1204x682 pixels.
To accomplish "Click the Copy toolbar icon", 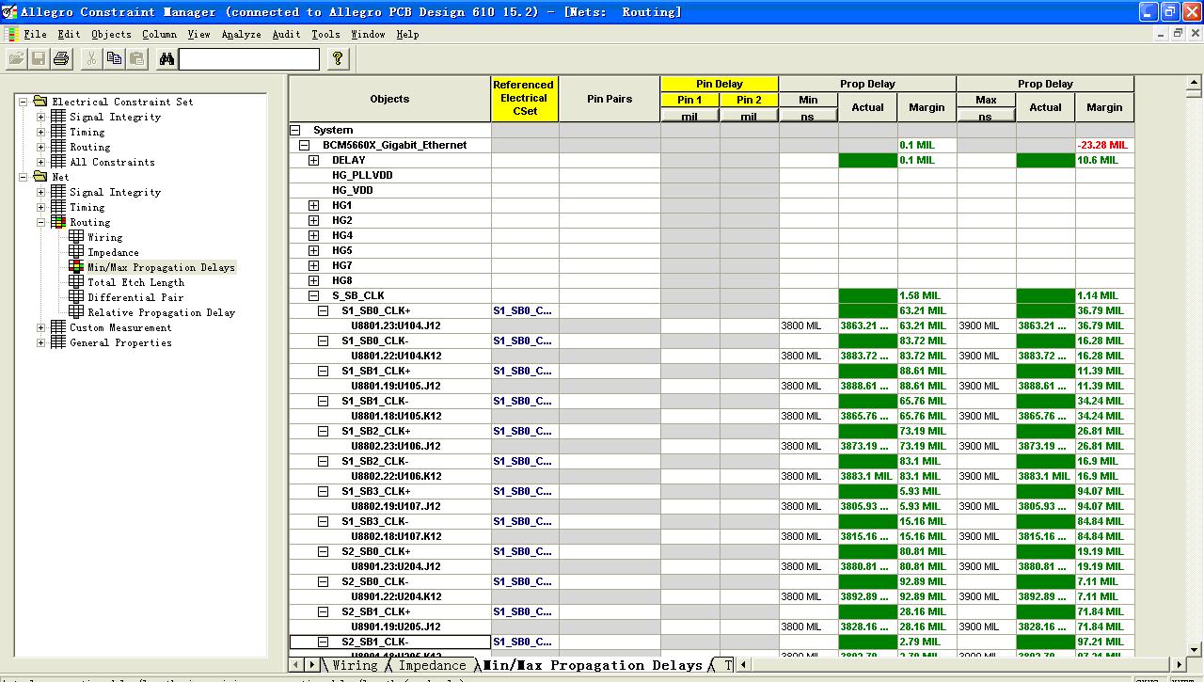I will [x=114, y=58].
